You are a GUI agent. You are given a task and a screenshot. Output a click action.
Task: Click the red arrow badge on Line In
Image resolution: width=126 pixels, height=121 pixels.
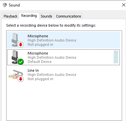(20, 79)
